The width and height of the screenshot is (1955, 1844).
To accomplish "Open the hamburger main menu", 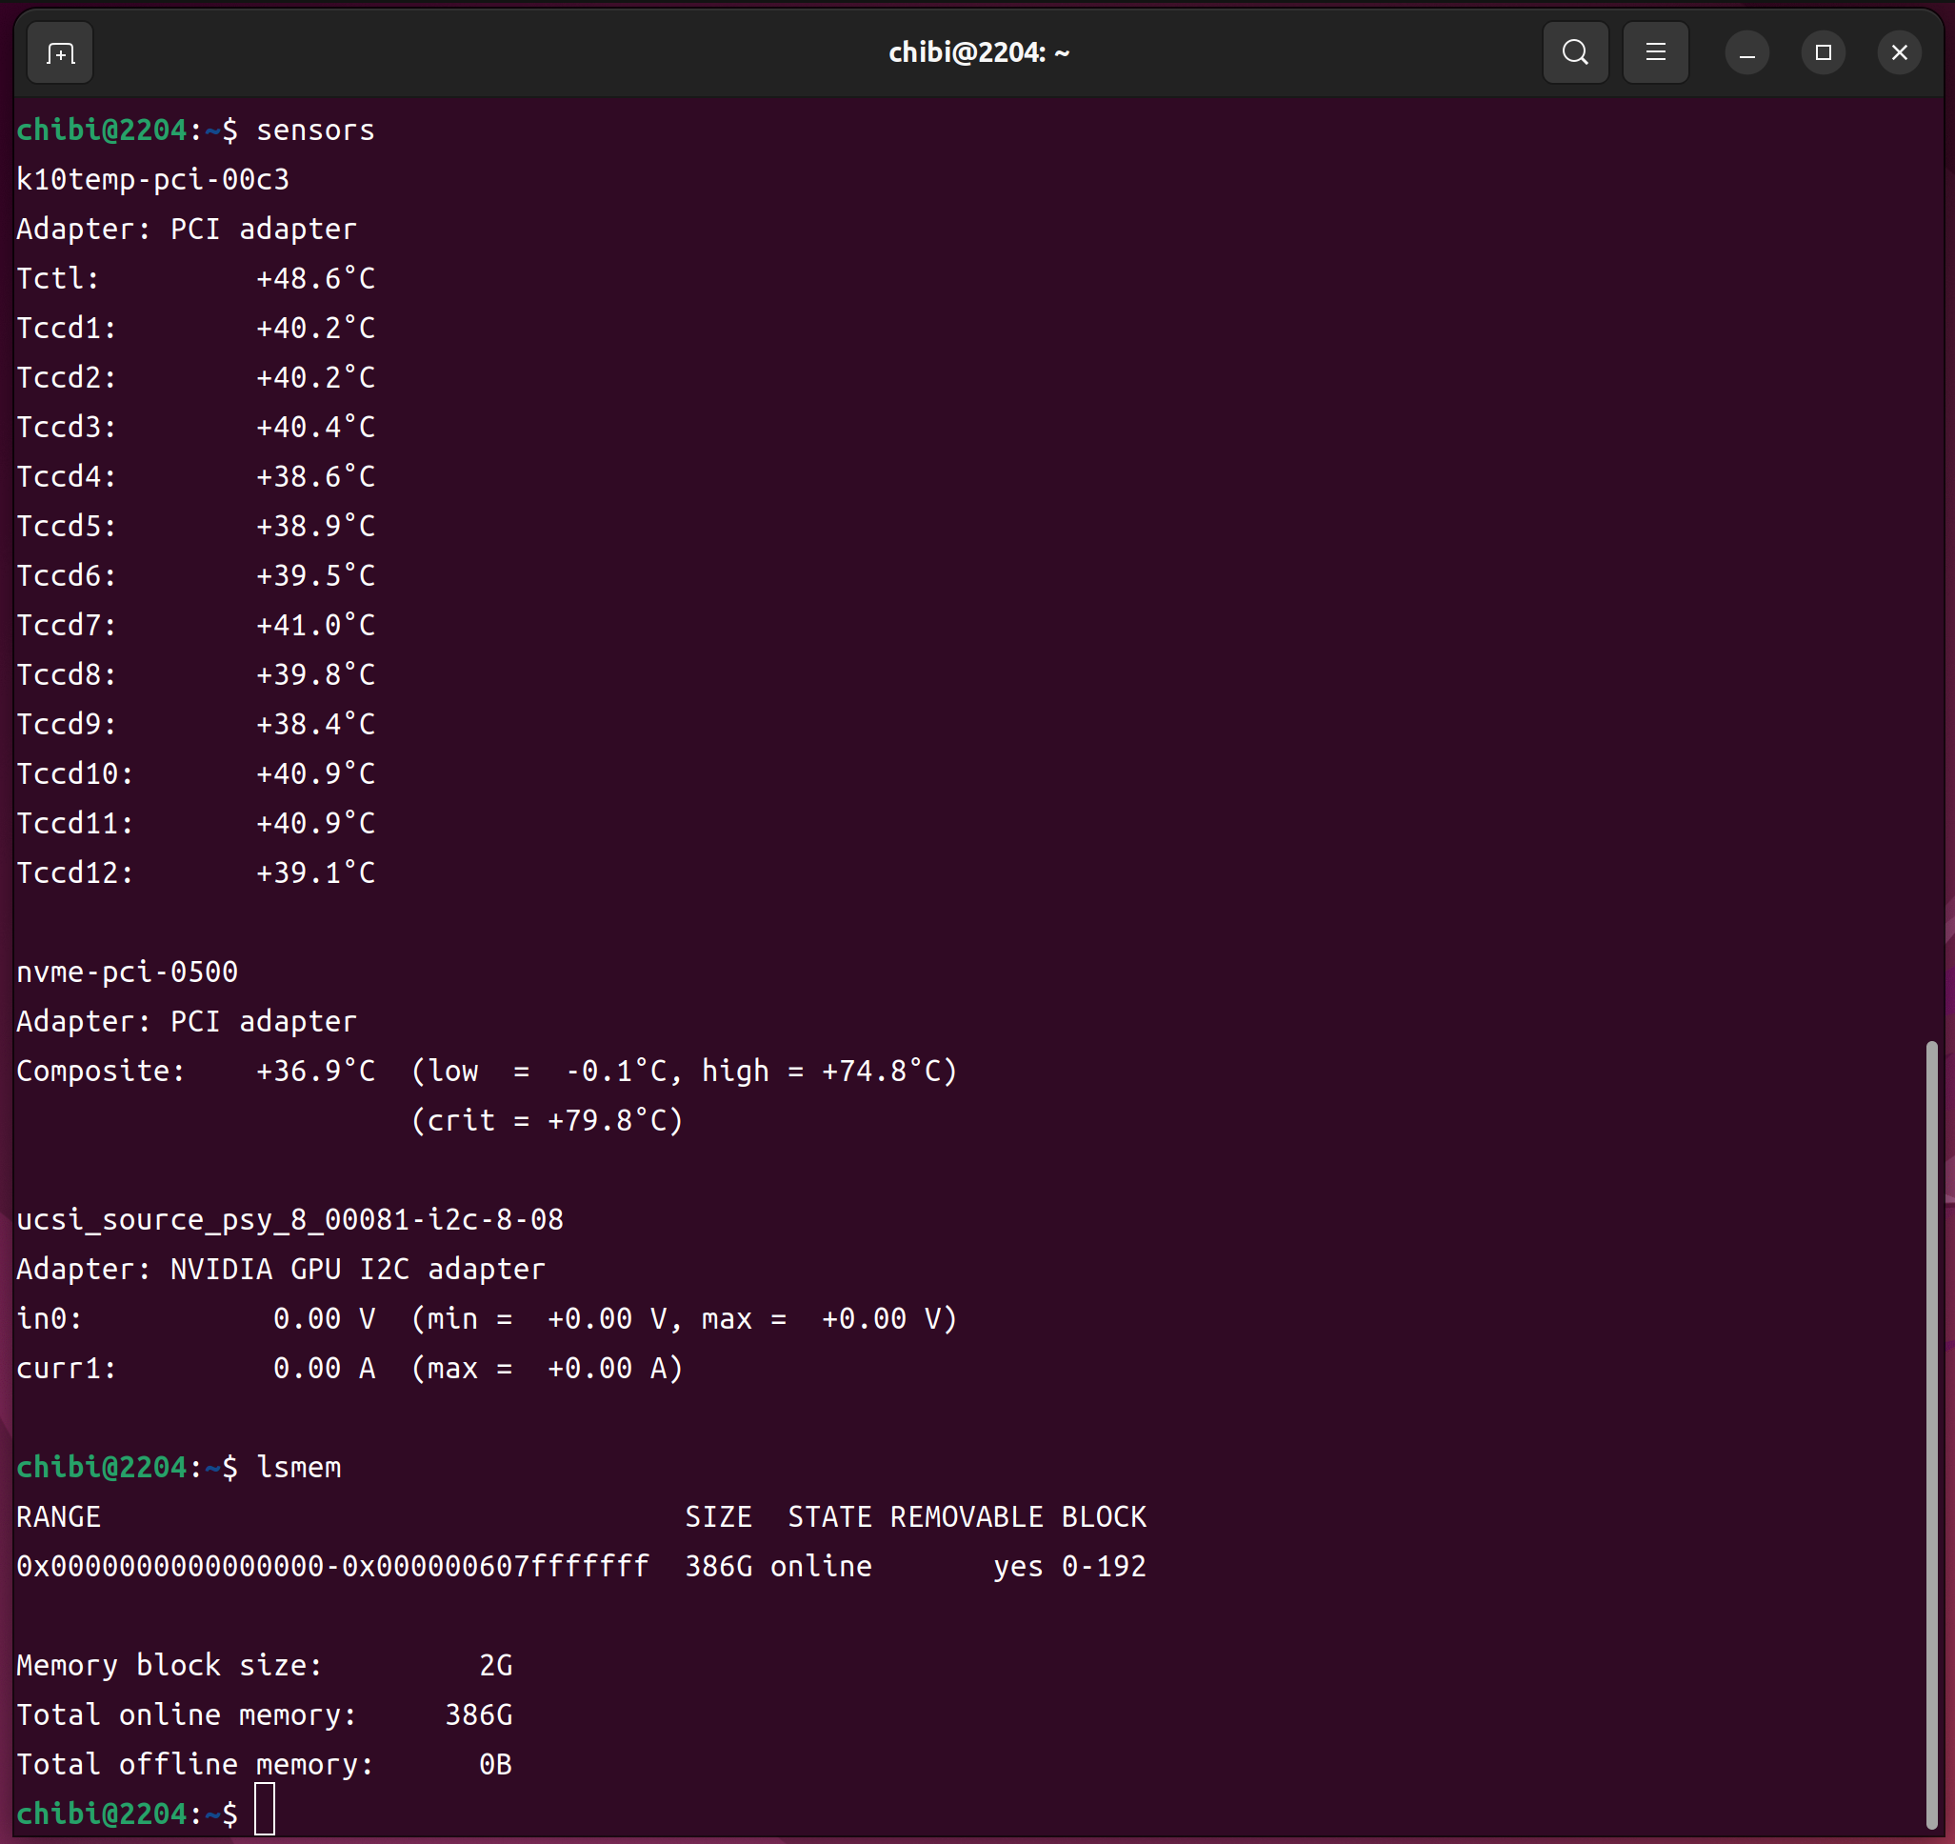I will point(1655,53).
